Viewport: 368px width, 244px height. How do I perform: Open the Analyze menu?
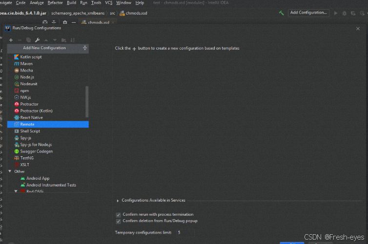37,3
